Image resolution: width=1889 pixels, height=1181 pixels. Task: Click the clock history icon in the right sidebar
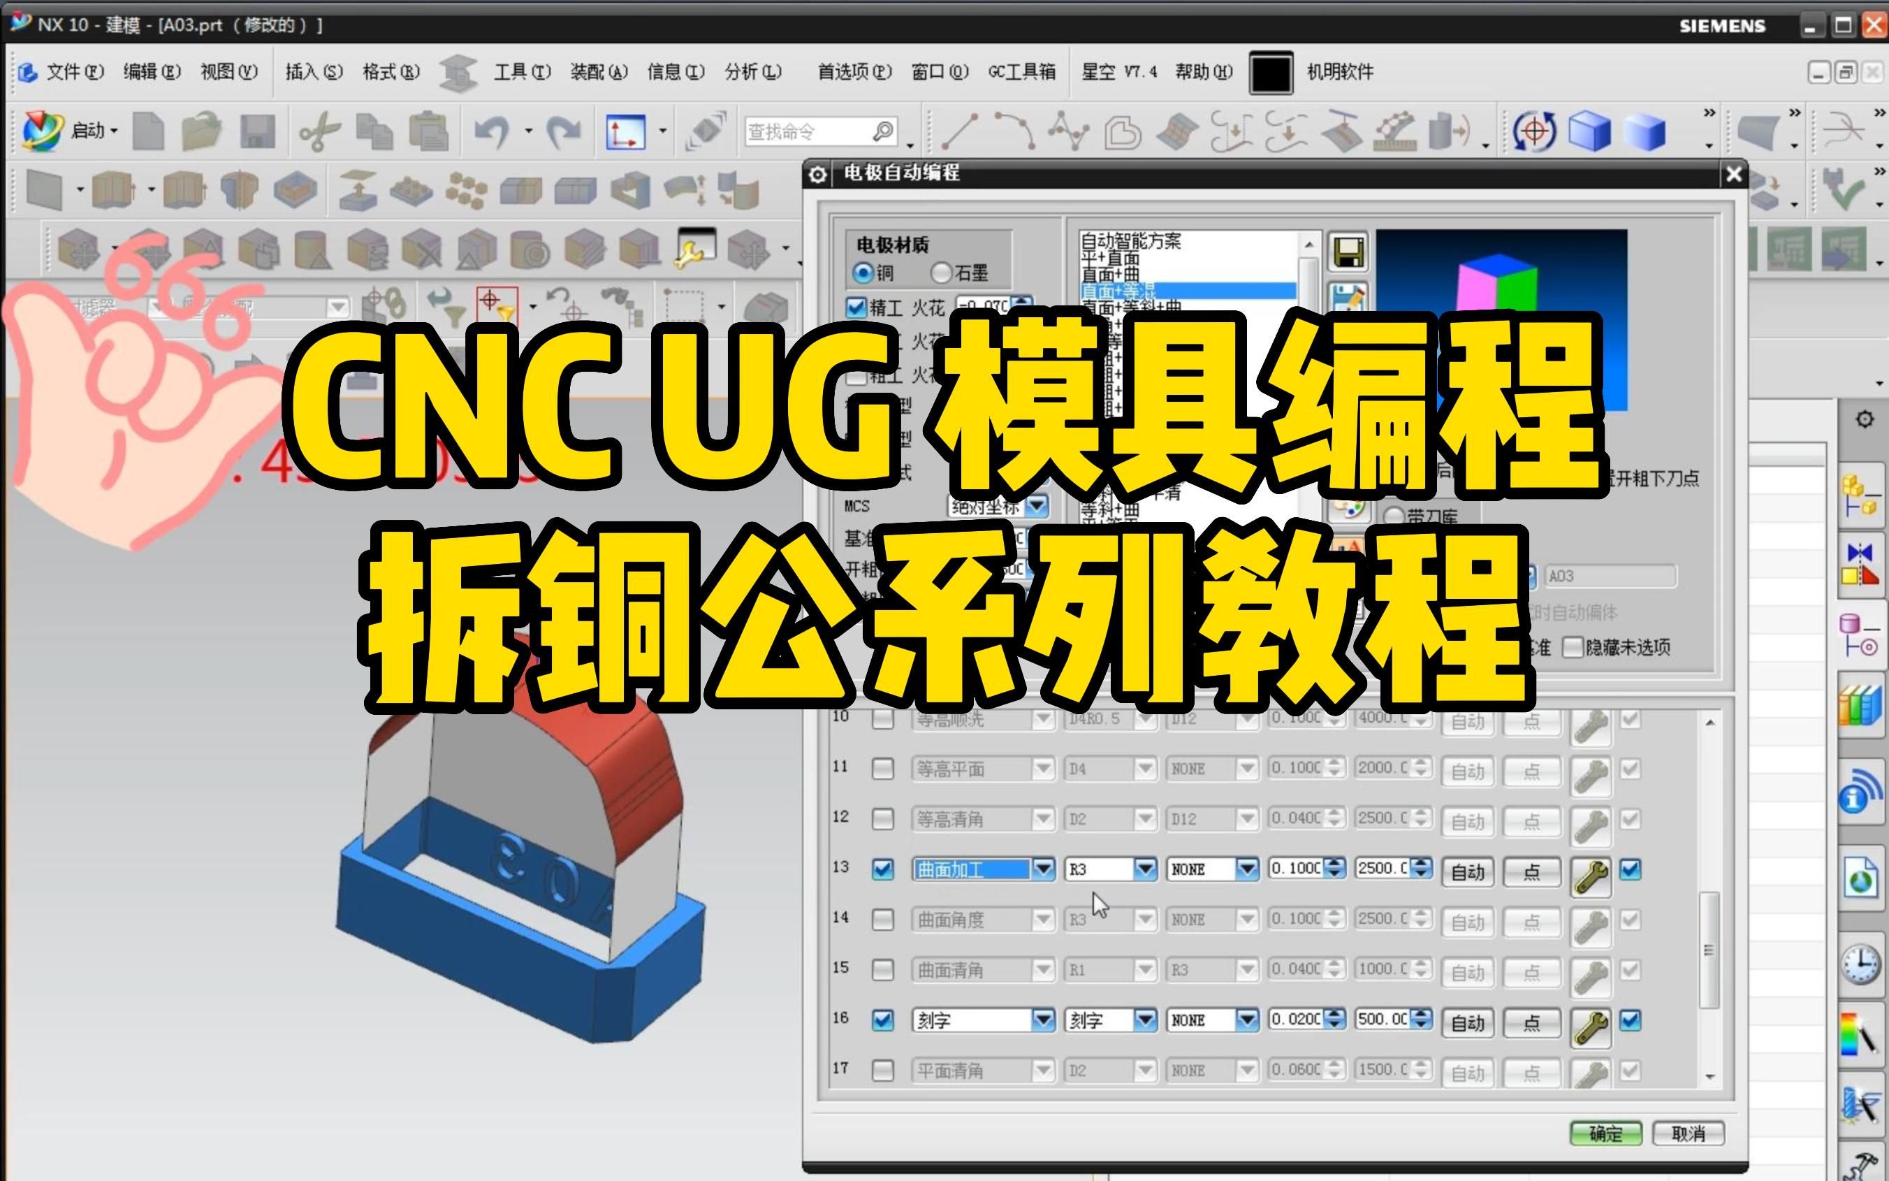tap(1861, 964)
